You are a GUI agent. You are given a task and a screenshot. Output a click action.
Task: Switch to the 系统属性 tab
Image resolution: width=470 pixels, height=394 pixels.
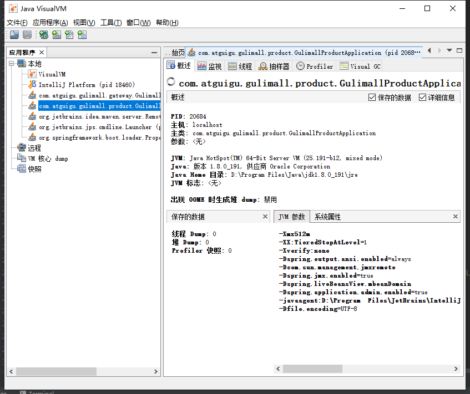tap(327, 217)
